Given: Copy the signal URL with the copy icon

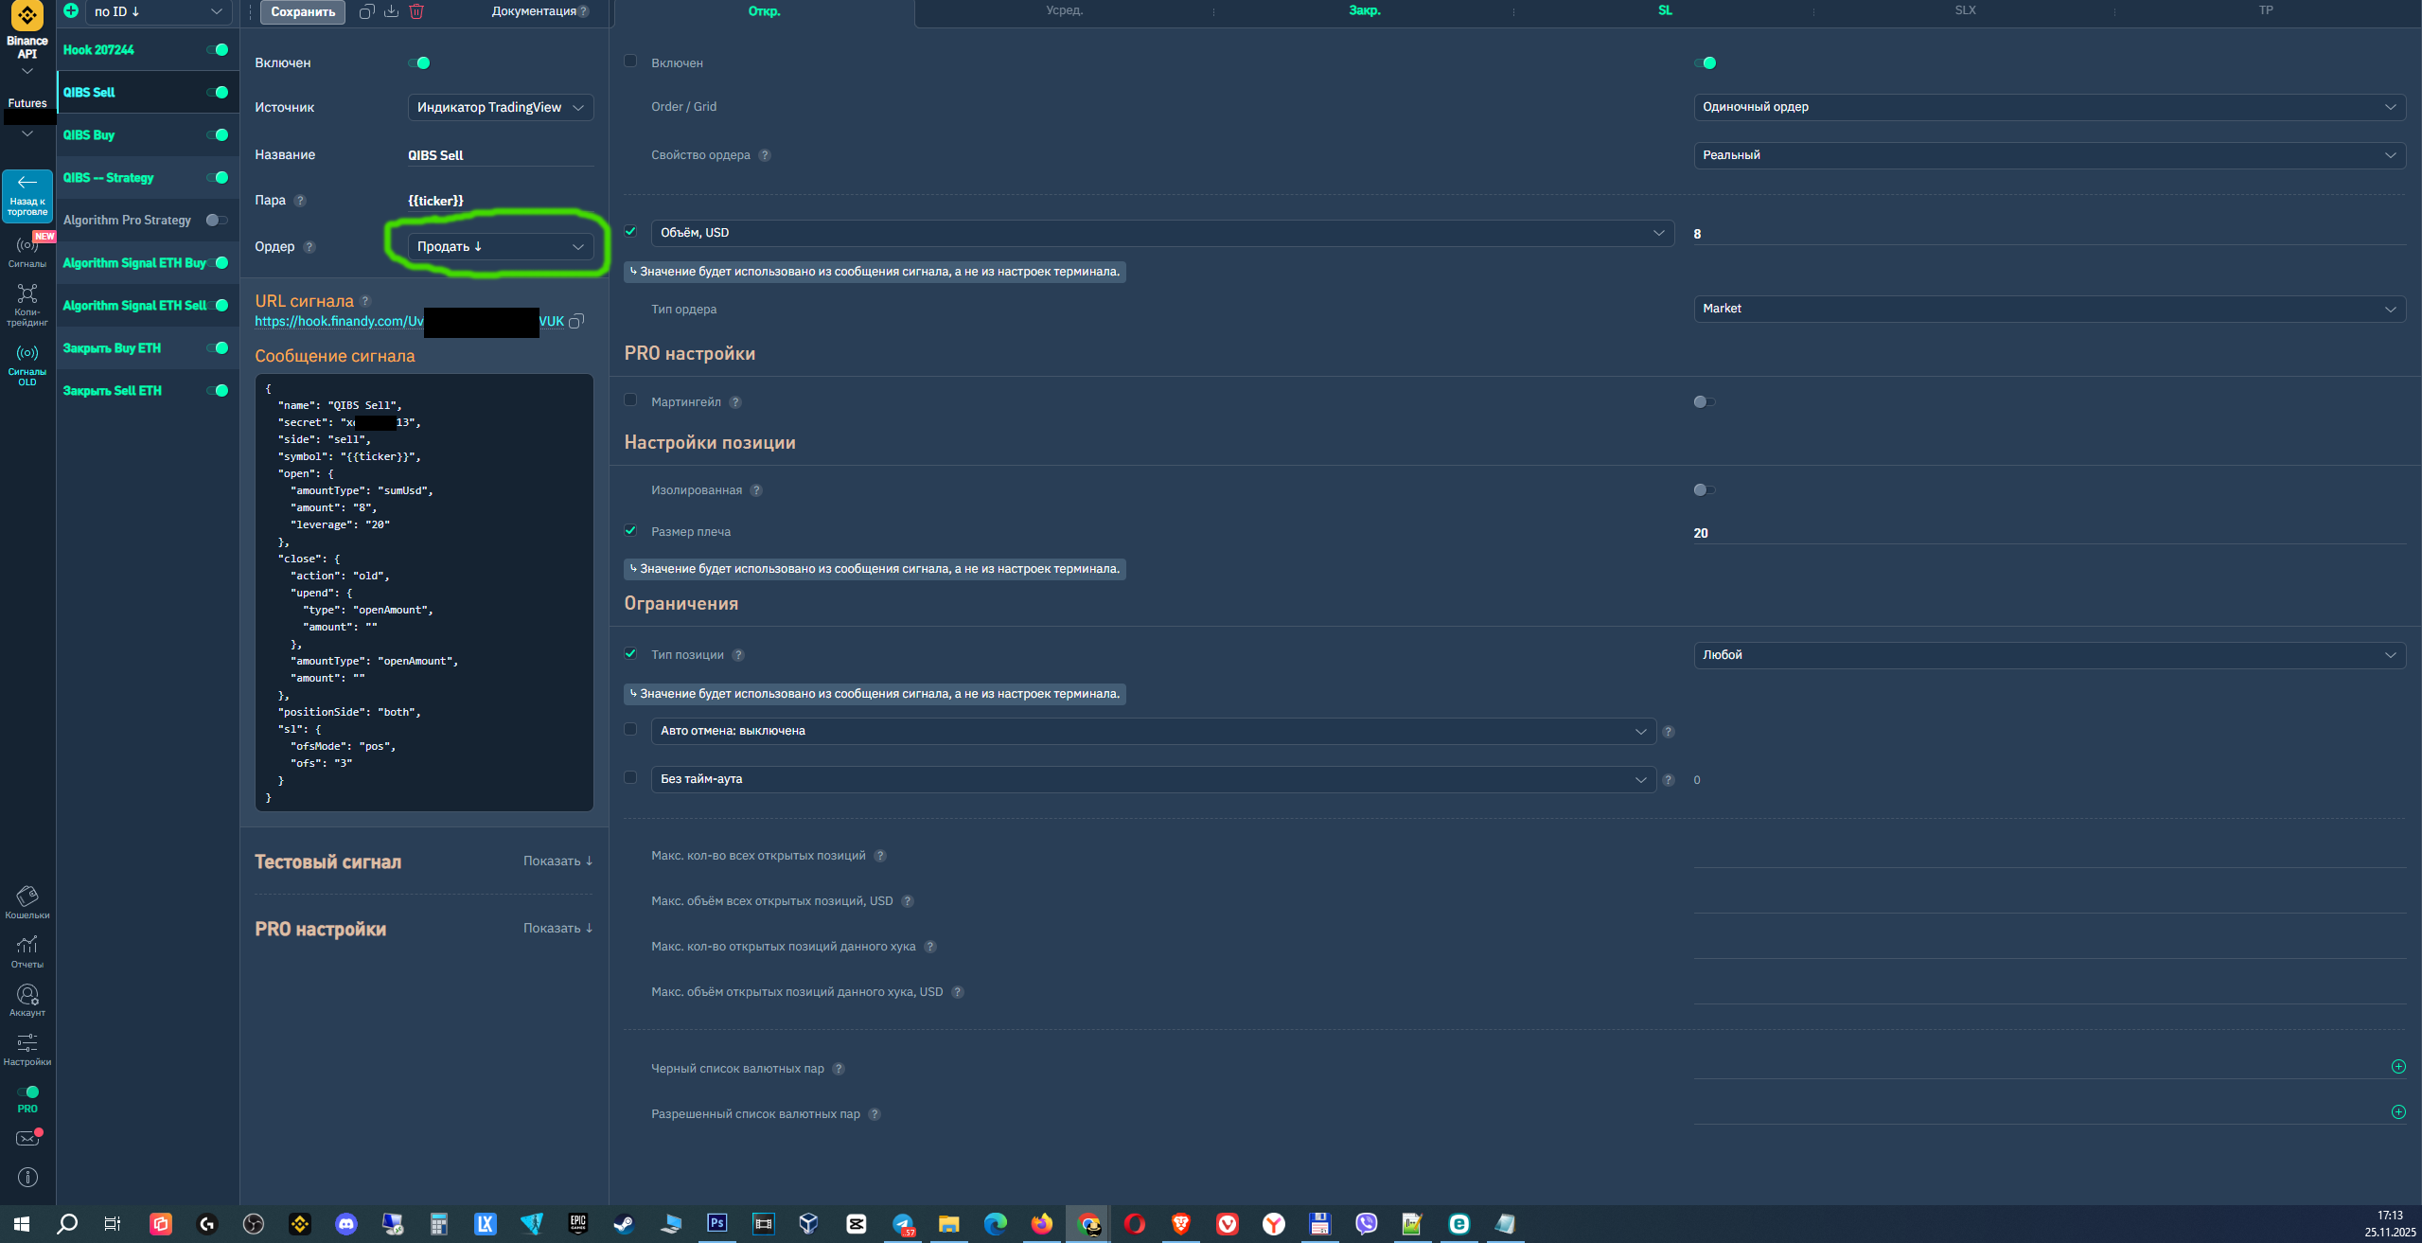Looking at the screenshot, I should [x=575, y=322].
